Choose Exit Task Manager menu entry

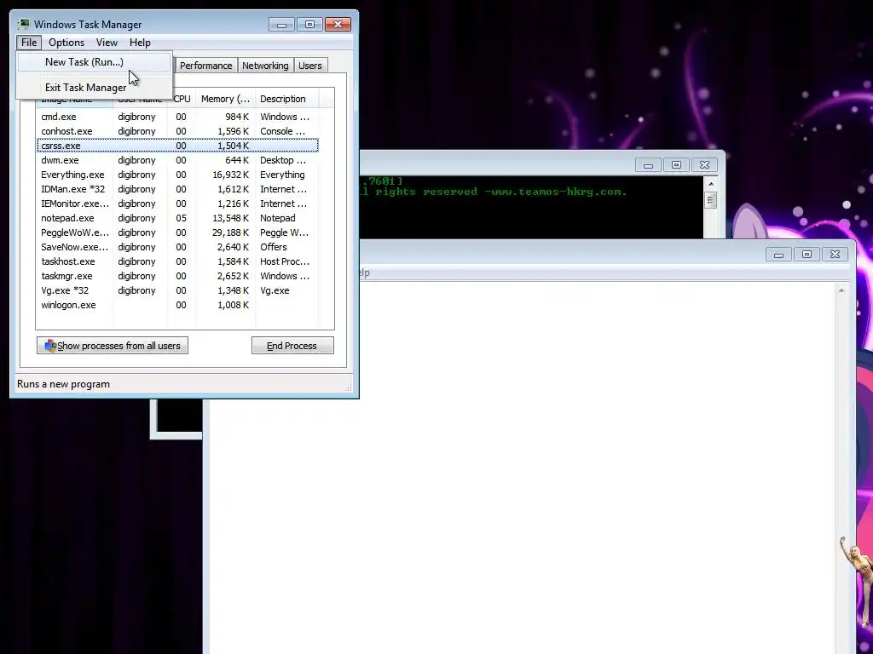(x=94, y=88)
